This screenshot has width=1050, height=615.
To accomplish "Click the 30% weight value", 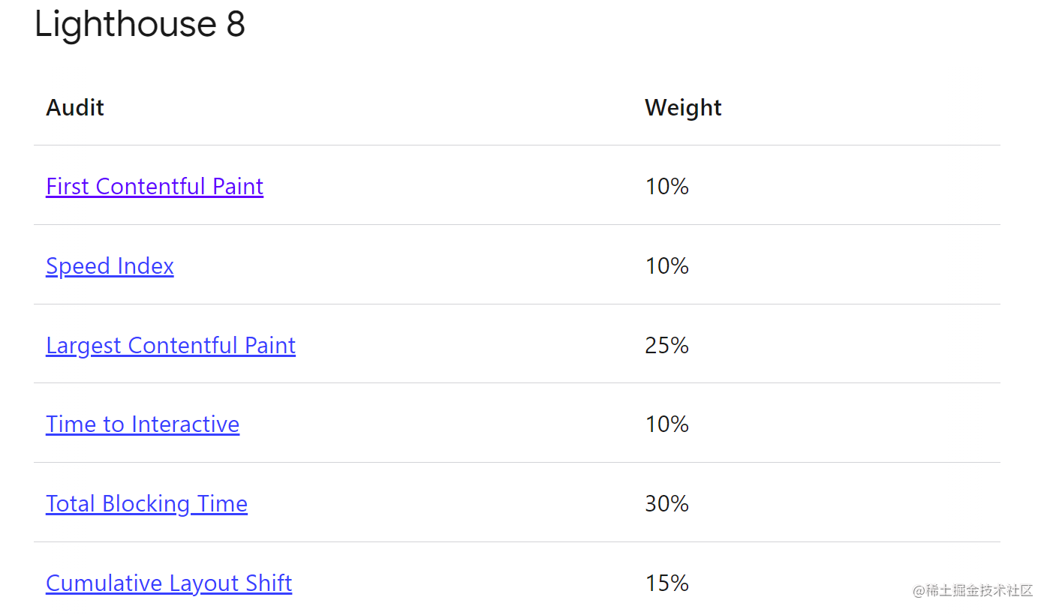I will pyautogui.click(x=666, y=503).
